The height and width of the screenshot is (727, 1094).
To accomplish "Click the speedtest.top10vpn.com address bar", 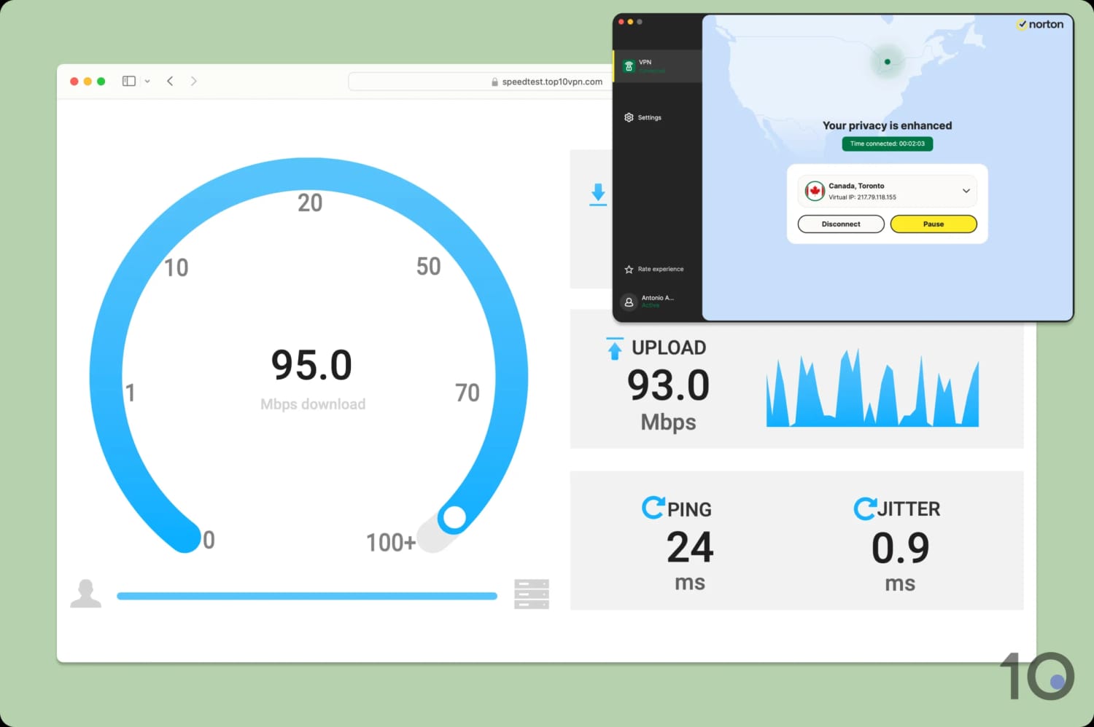I will 480,82.
